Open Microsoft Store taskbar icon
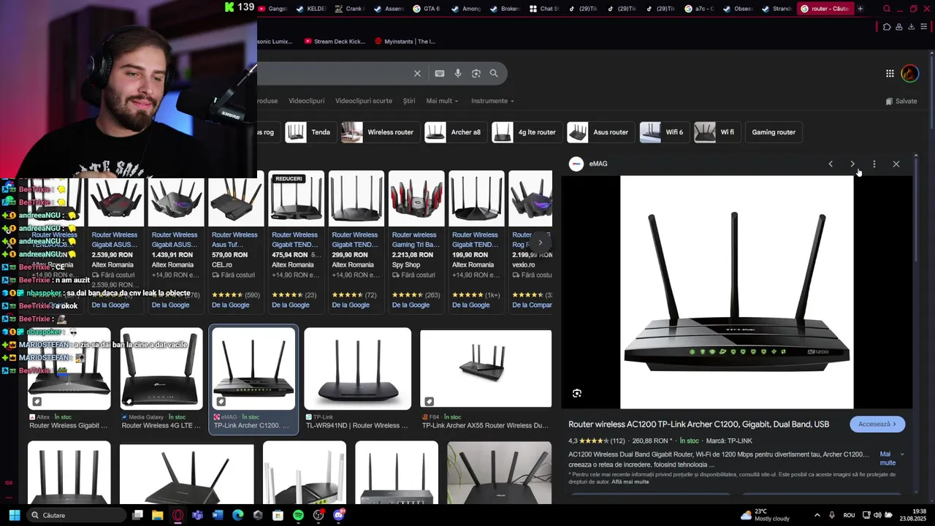935x526 pixels. (278, 515)
